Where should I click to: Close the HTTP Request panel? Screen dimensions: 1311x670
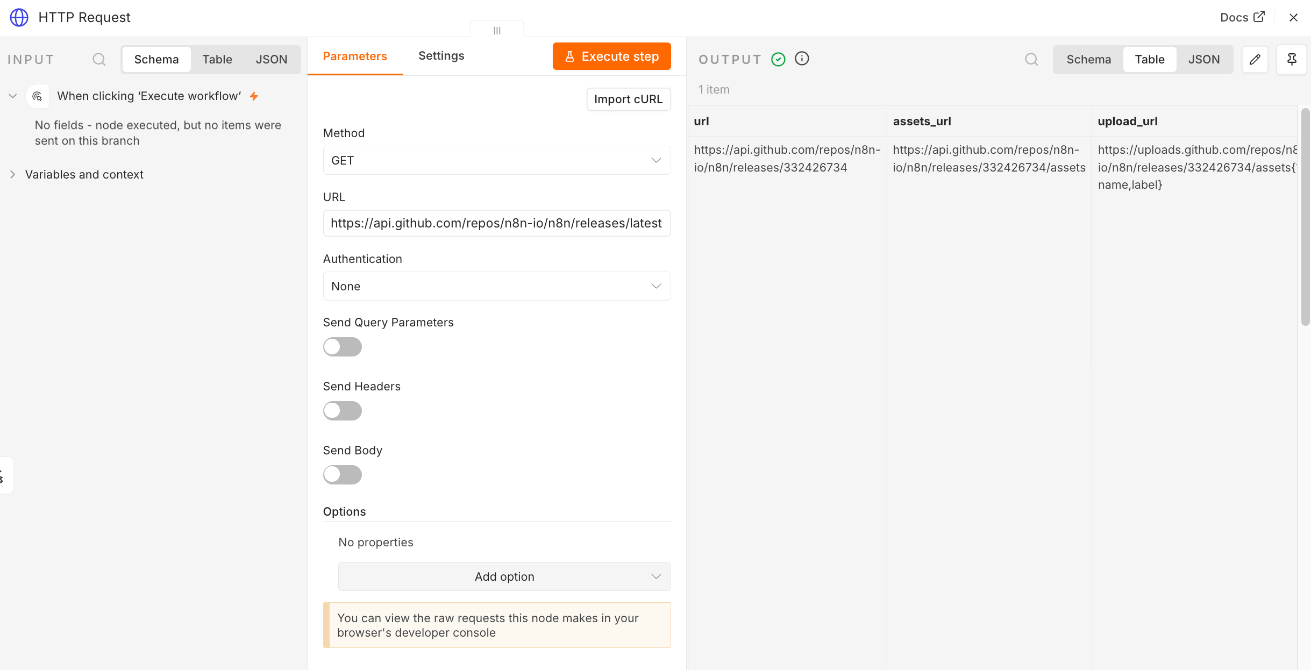1293,17
